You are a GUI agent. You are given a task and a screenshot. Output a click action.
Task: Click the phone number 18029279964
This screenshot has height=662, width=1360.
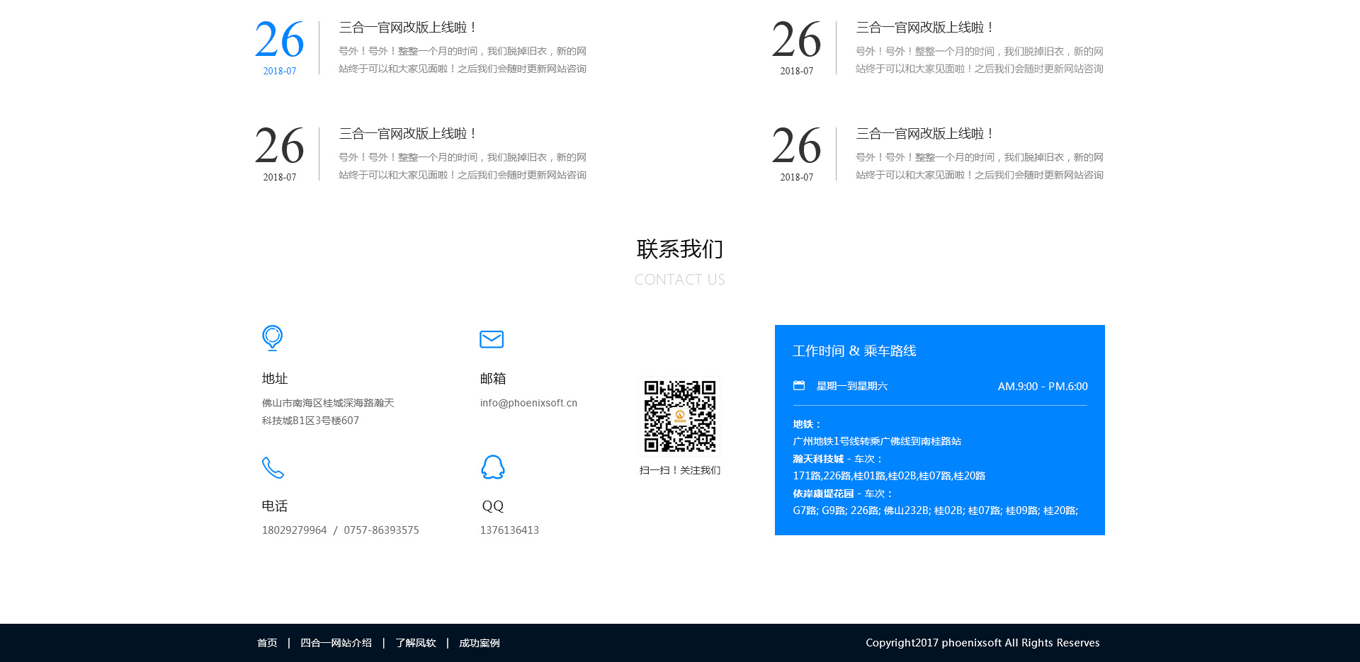click(x=295, y=530)
